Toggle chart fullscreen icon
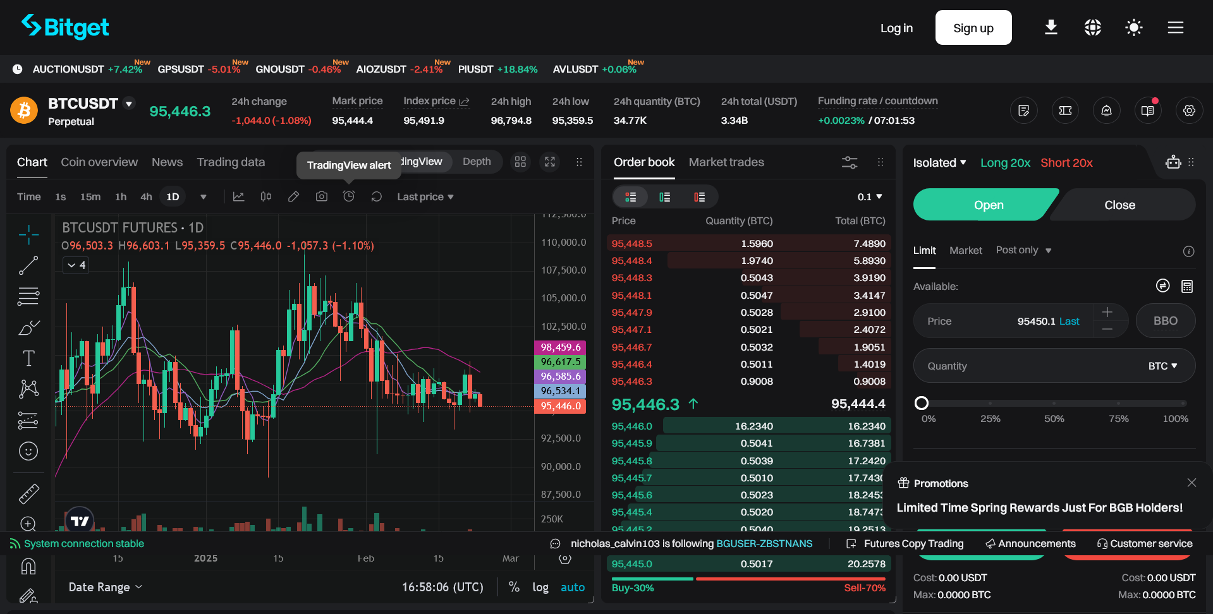This screenshot has width=1213, height=614. click(550, 162)
